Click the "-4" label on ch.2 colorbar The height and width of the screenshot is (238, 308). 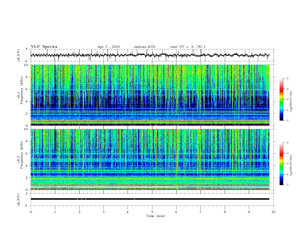click(x=287, y=153)
